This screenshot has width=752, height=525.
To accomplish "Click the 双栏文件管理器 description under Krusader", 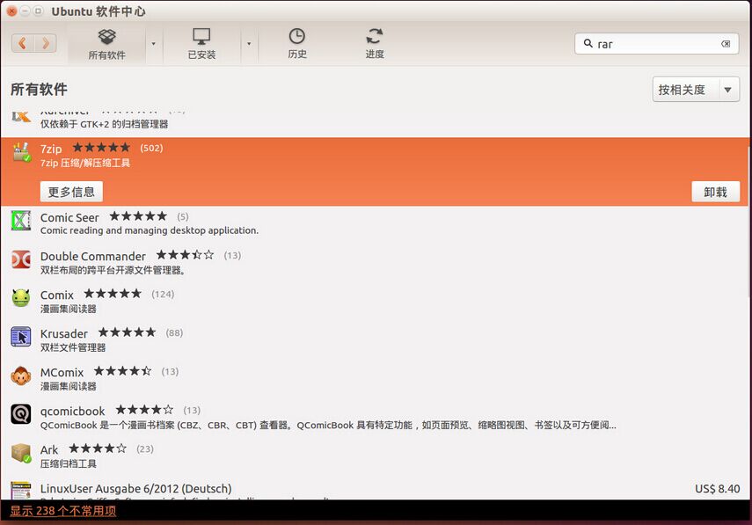I will 73,347.
